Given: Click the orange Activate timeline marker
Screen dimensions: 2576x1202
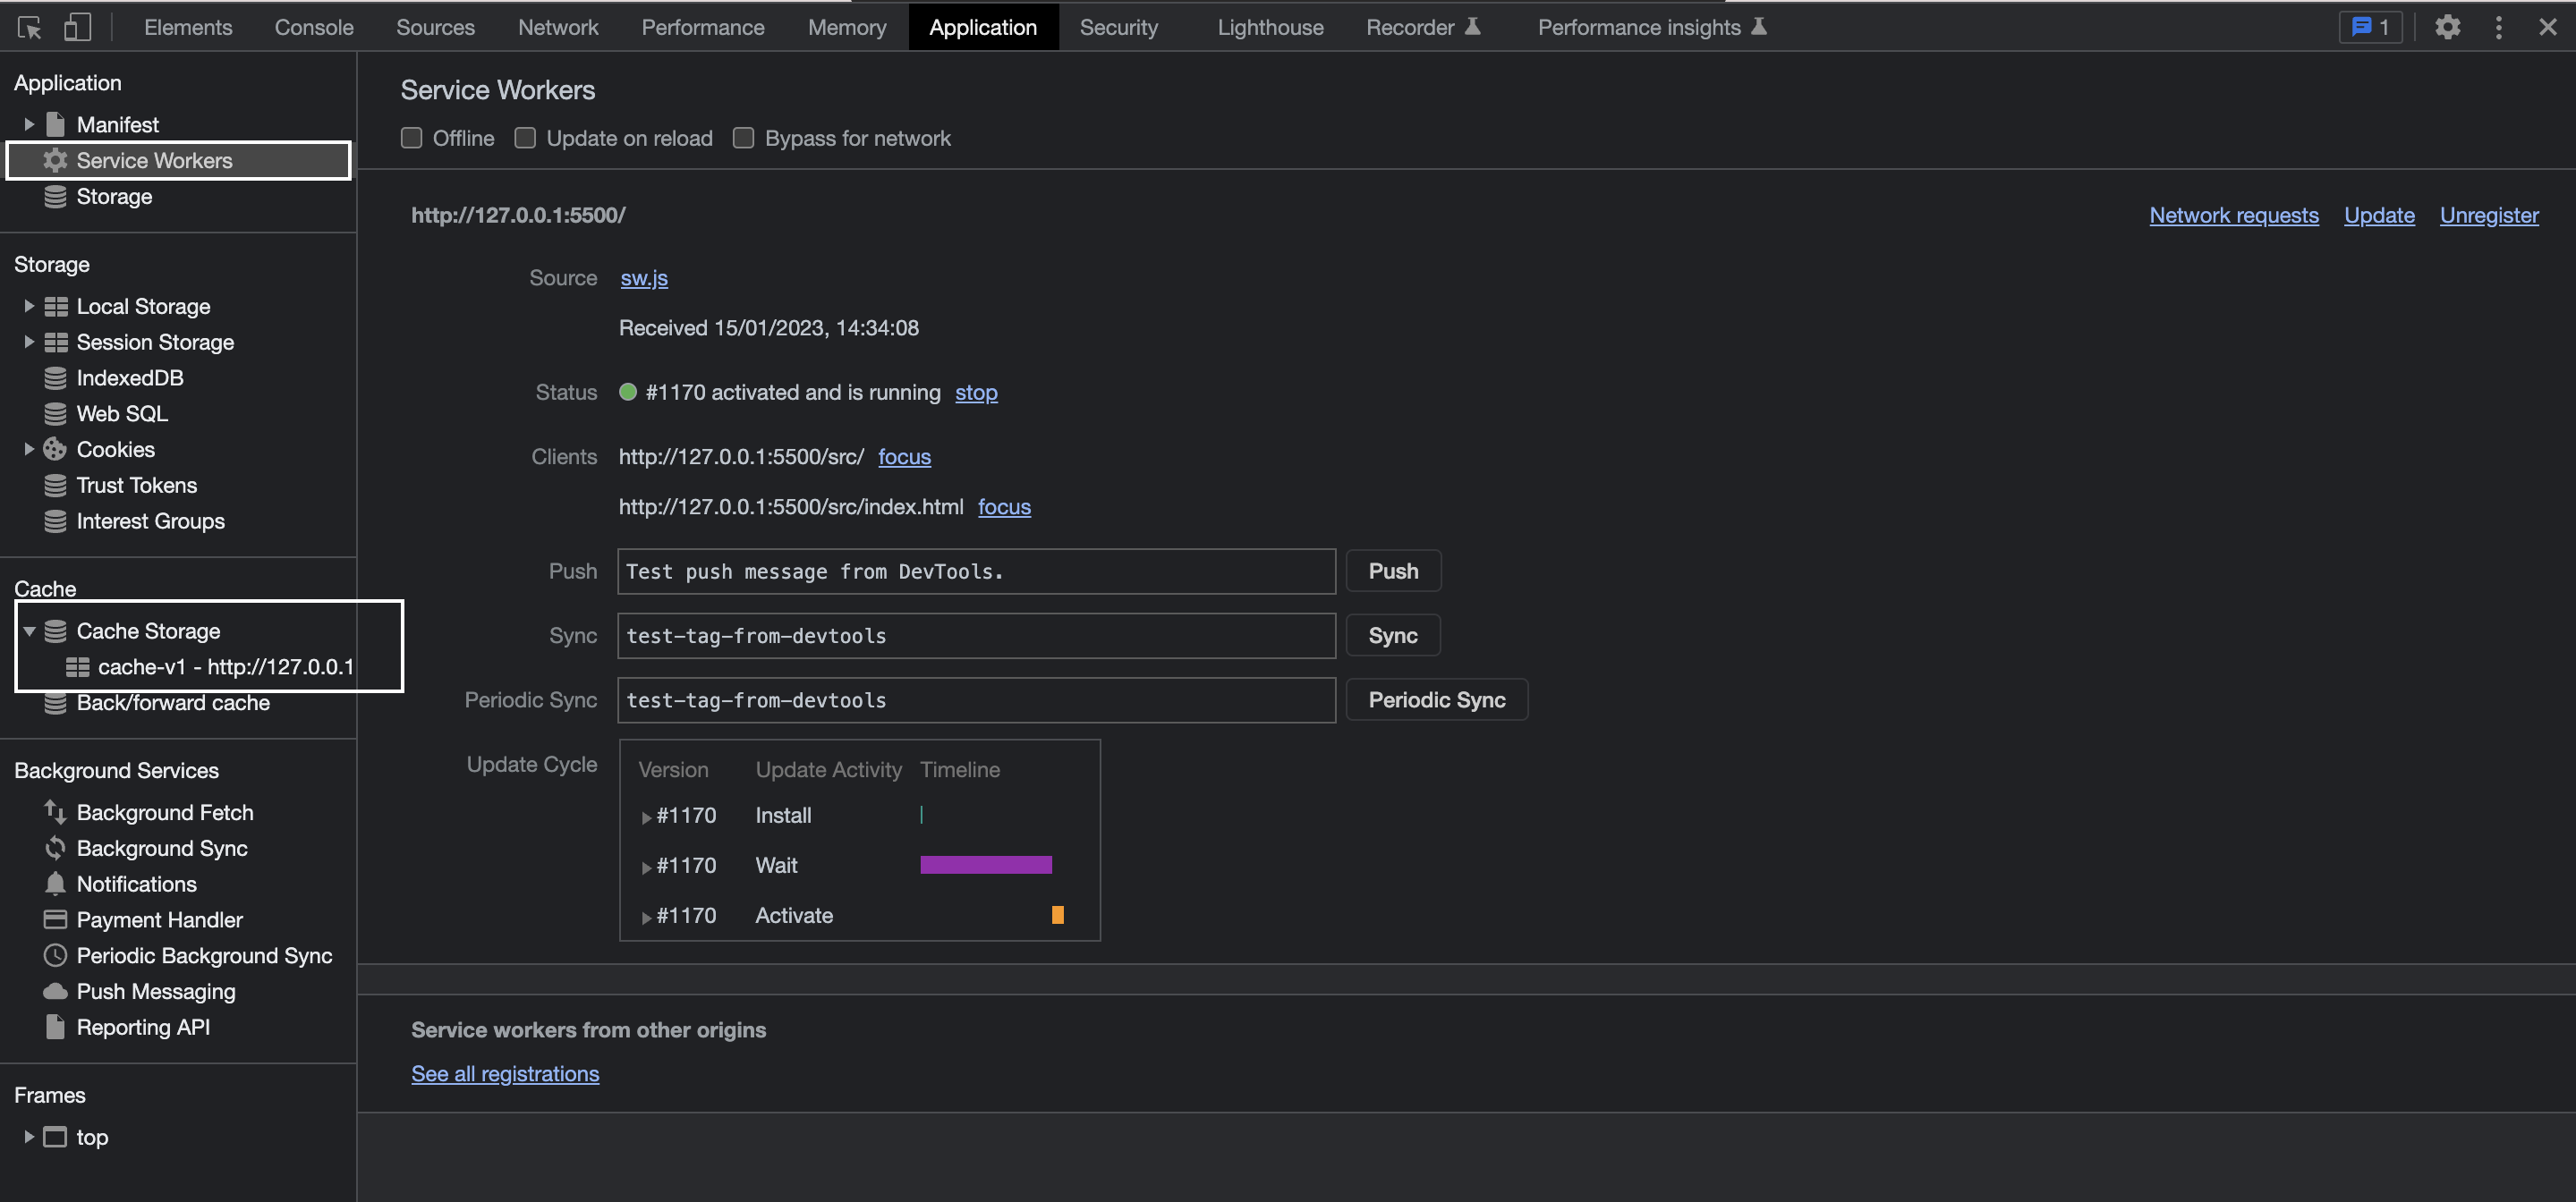Looking at the screenshot, I should click(1057, 915).
